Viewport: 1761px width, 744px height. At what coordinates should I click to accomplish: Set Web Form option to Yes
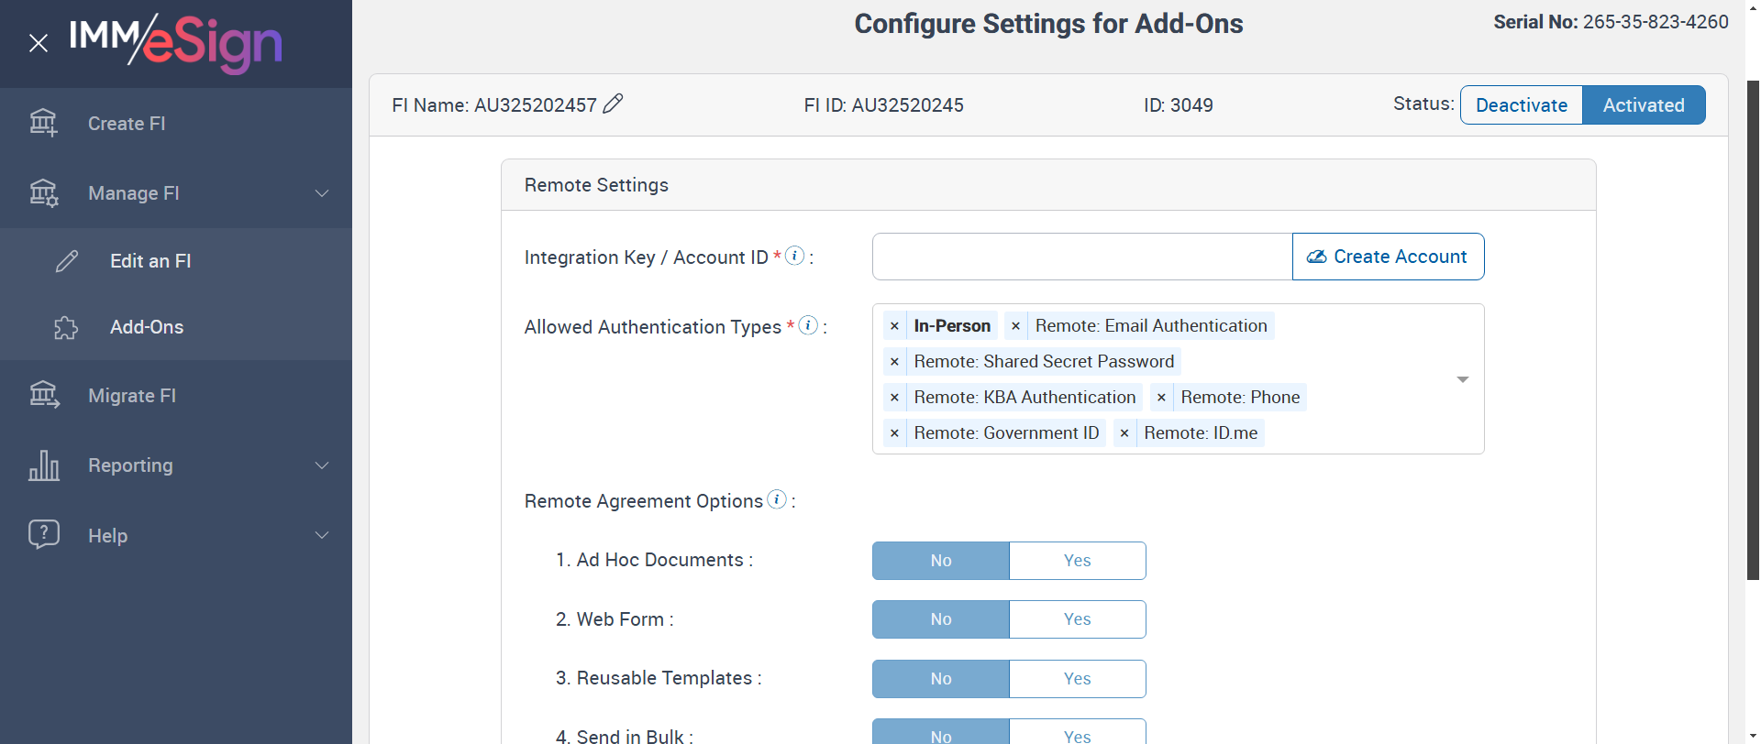[1077, 619]
